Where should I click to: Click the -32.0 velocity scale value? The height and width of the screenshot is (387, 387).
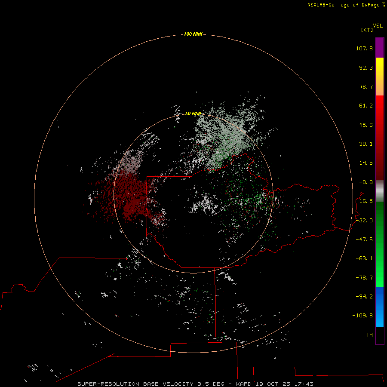pos(364,221)
